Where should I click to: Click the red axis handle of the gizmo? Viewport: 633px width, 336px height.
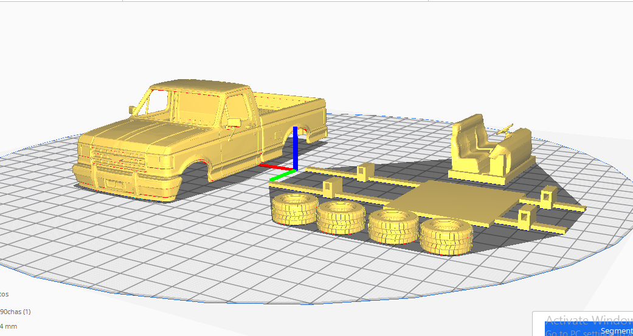coord(275,167)
